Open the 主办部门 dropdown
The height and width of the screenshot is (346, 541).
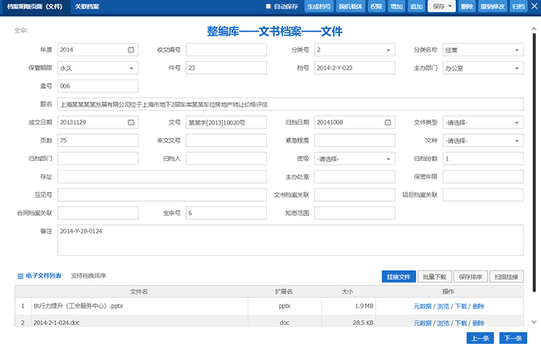517,68
